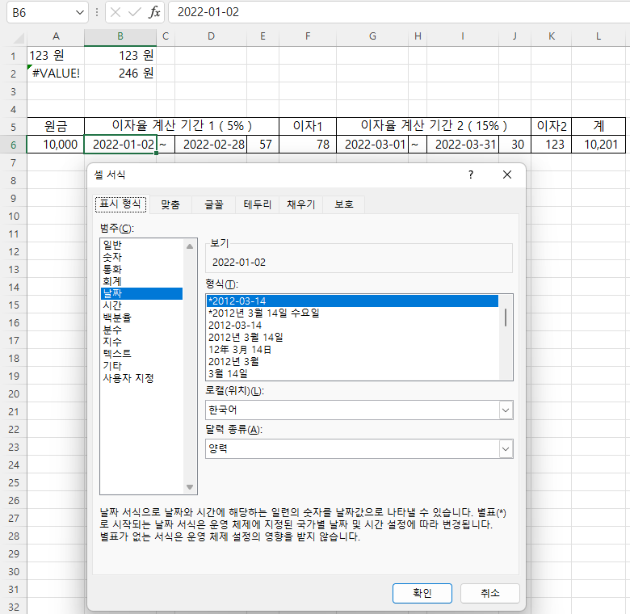Click the select-all corner triangle
Image resolution: width=630 pixels, height=614 pixels.
coord(19,38)
